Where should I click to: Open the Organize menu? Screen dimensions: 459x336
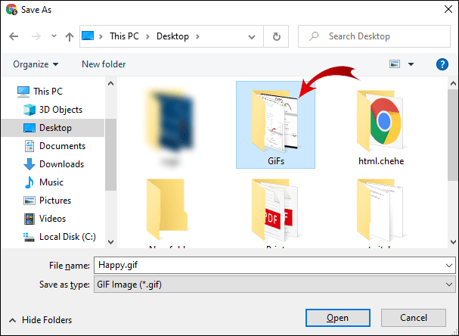tap(36, 64)
